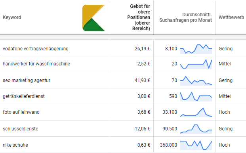This screenshot has width=246, height=153.
Task: Sort by Gebot für obere Positionen header
Action: (x=139, y=17)
